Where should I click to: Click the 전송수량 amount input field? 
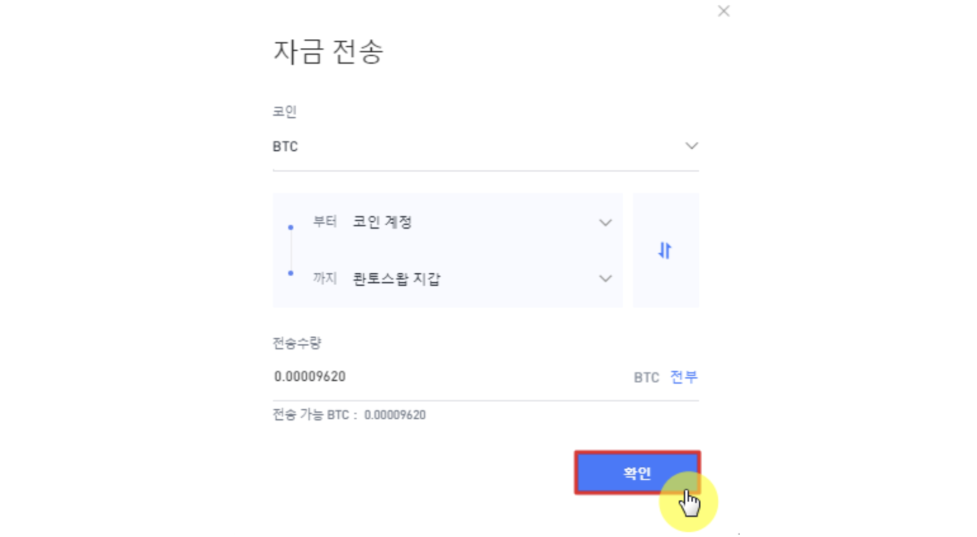[368, 376]
